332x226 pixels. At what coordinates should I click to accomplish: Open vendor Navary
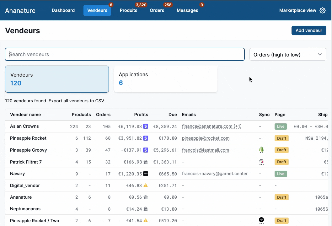point(17,174)
